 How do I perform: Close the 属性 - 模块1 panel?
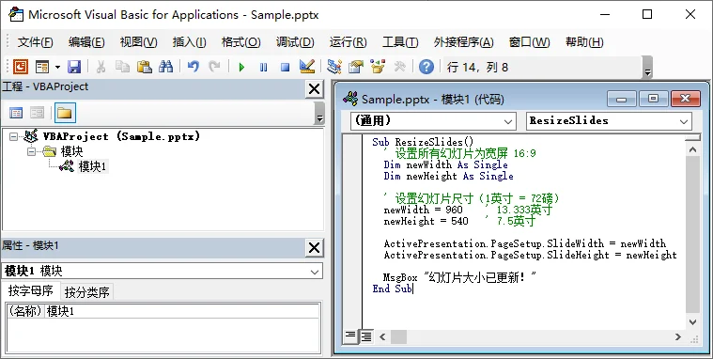tap(314, 248)
